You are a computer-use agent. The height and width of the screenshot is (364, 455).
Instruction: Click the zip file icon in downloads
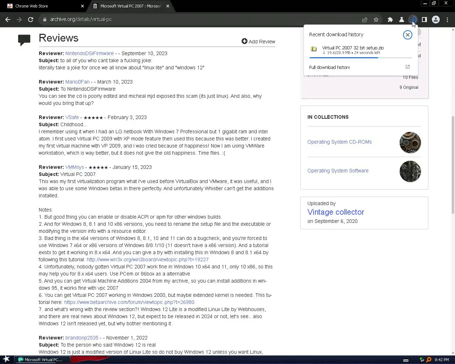[x=314, y=49]
